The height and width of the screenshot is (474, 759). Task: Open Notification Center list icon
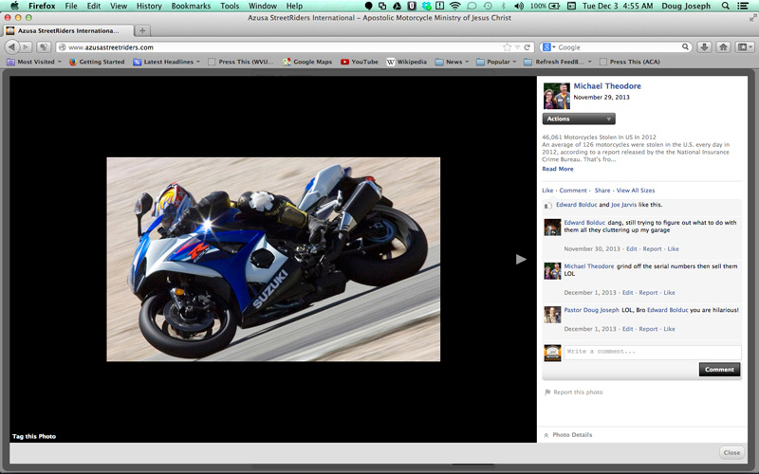click(743, 6)
